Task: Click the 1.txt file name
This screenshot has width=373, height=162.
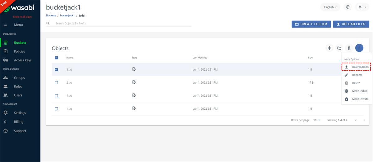Action: point(69,109)
